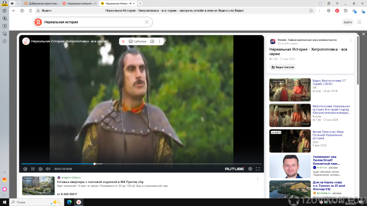Open the feedback thumbs extension icon
This screenshot has width=367, height=206.
[346, 11]
